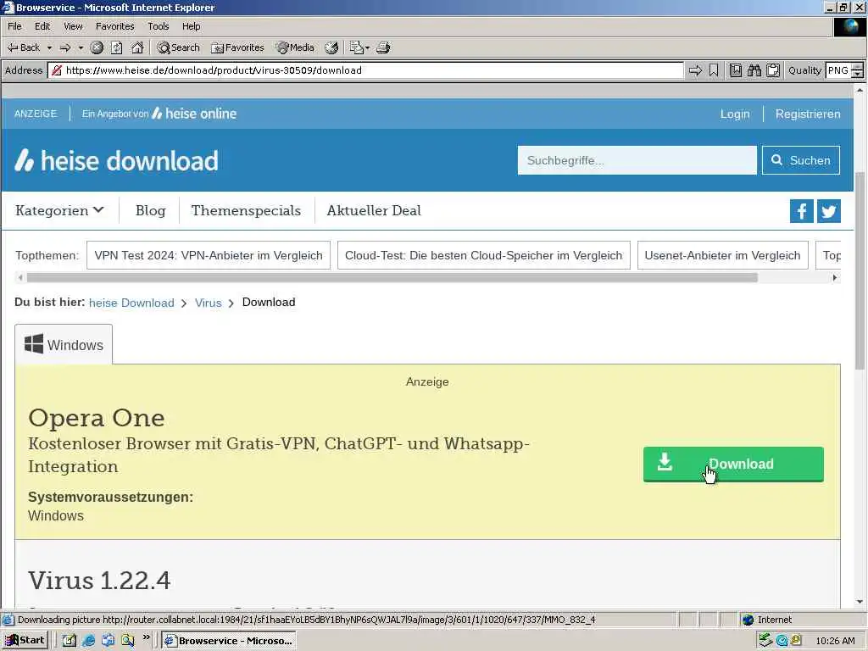Viewport: 868px width, 651px height.
Task: Click the Topthemen horizontal scrollbar thumb
Action: [392, 277]
